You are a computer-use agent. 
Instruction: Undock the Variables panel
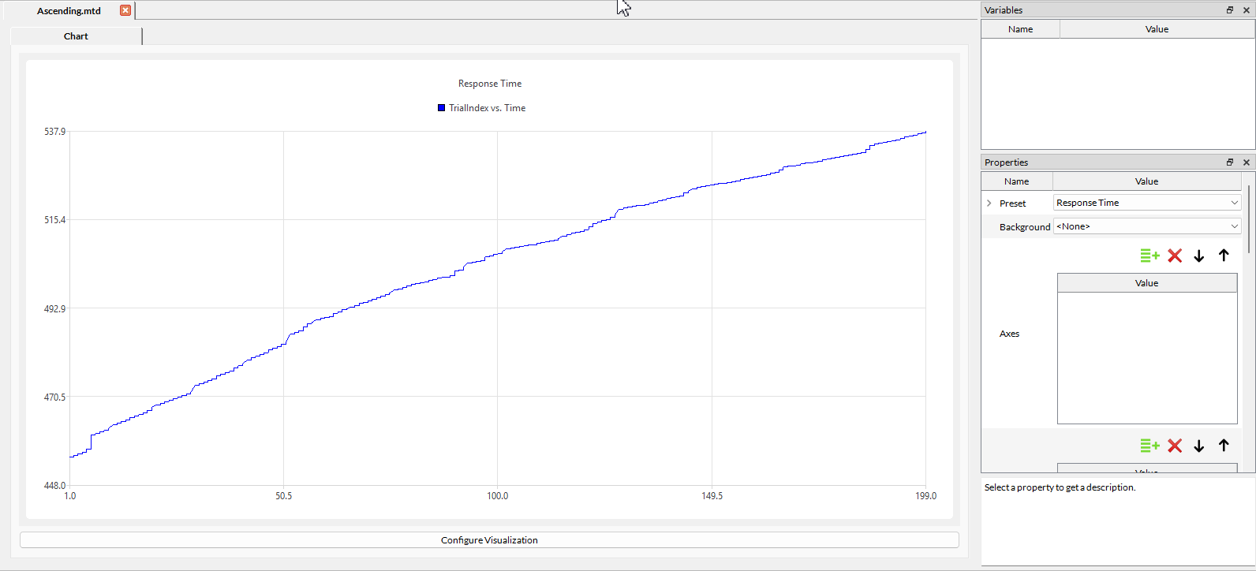click(x=1229, y=10)
